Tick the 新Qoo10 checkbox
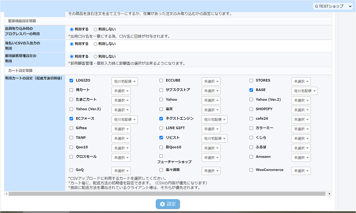The image size is (356, 213). 161,147
